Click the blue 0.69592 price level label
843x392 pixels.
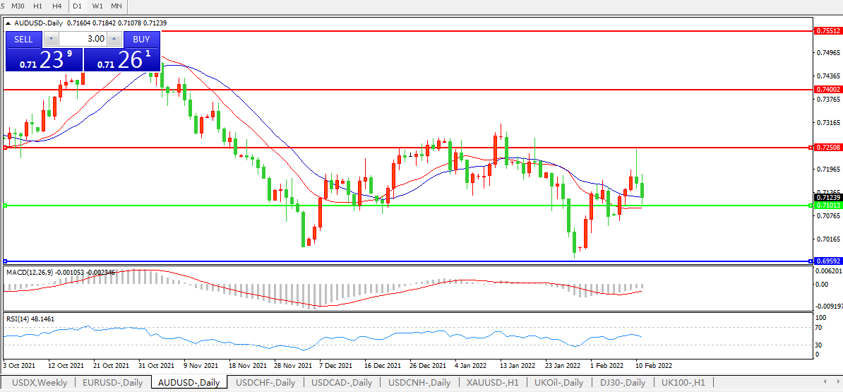[827, 261]
